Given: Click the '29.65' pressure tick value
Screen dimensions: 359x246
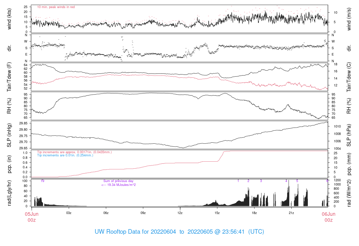Looking at the screenshot, I should pos(23,148).
